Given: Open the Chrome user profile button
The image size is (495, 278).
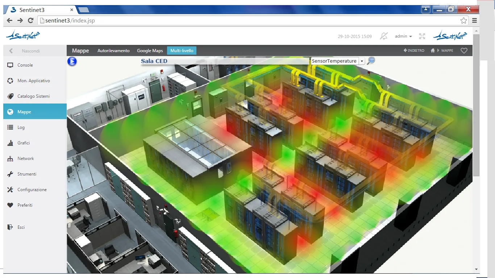Looking at the screenshot, I should (x=426, y=9).
